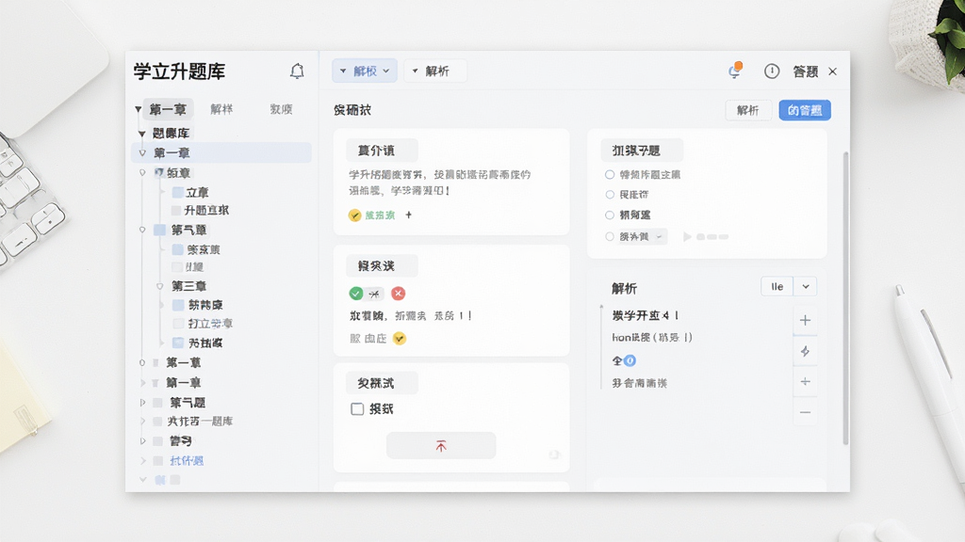This screenshot has width=965, height=542.
Task: Click the grey button with red up arrow
Action: 441,445
